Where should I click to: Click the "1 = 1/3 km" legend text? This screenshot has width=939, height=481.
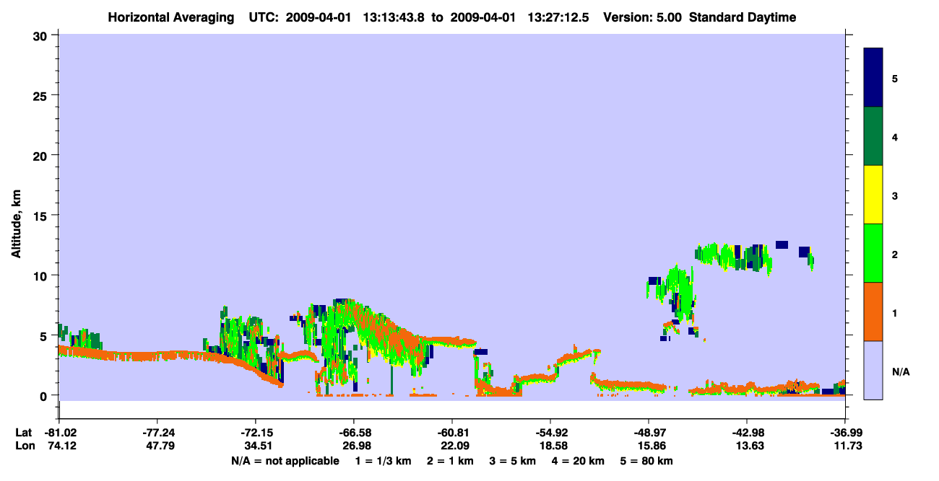(x=384, y=461)
